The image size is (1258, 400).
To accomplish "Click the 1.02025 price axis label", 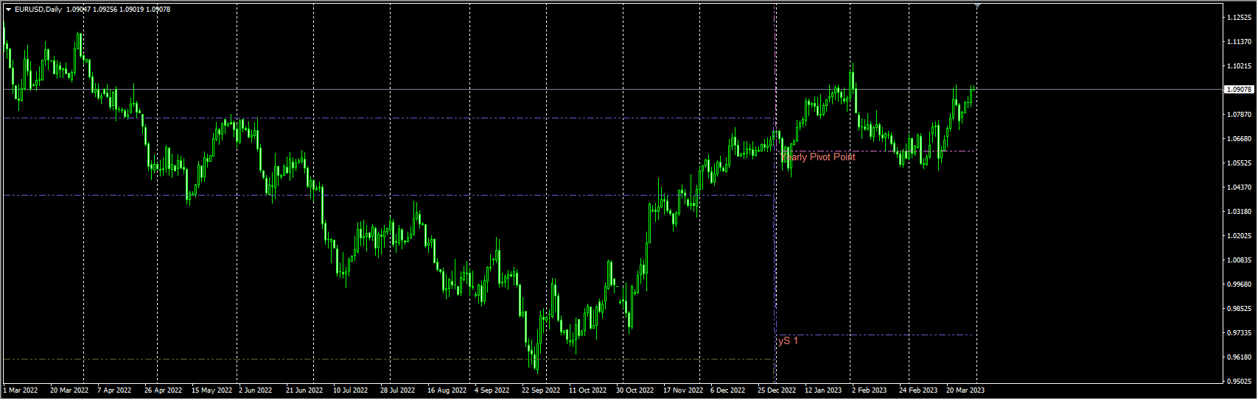I will click(1240, 236).
